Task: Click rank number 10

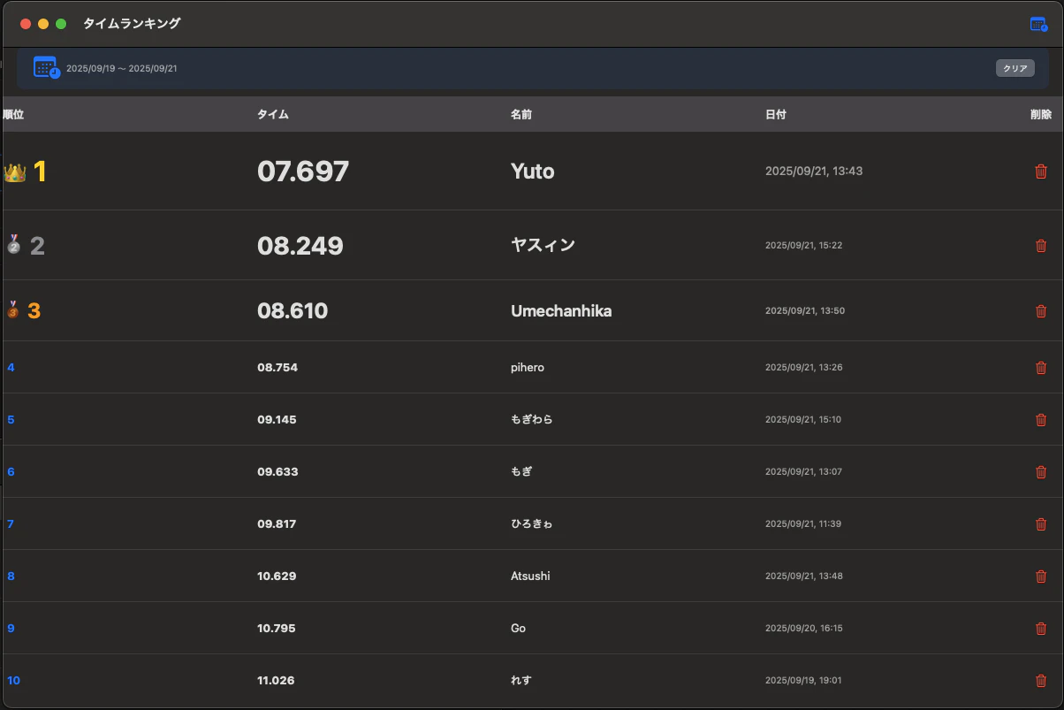Action: [x=13, y=681]
